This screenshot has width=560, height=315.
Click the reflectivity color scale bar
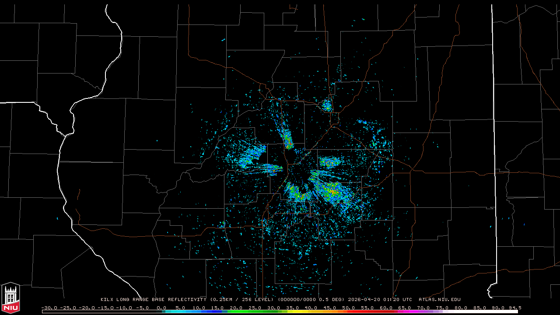point(280,311)
